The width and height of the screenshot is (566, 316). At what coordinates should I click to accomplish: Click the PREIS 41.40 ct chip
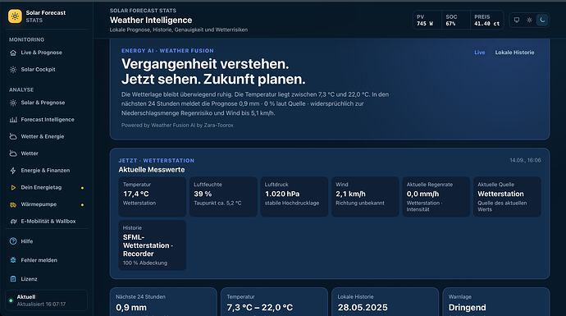(486, 21)
